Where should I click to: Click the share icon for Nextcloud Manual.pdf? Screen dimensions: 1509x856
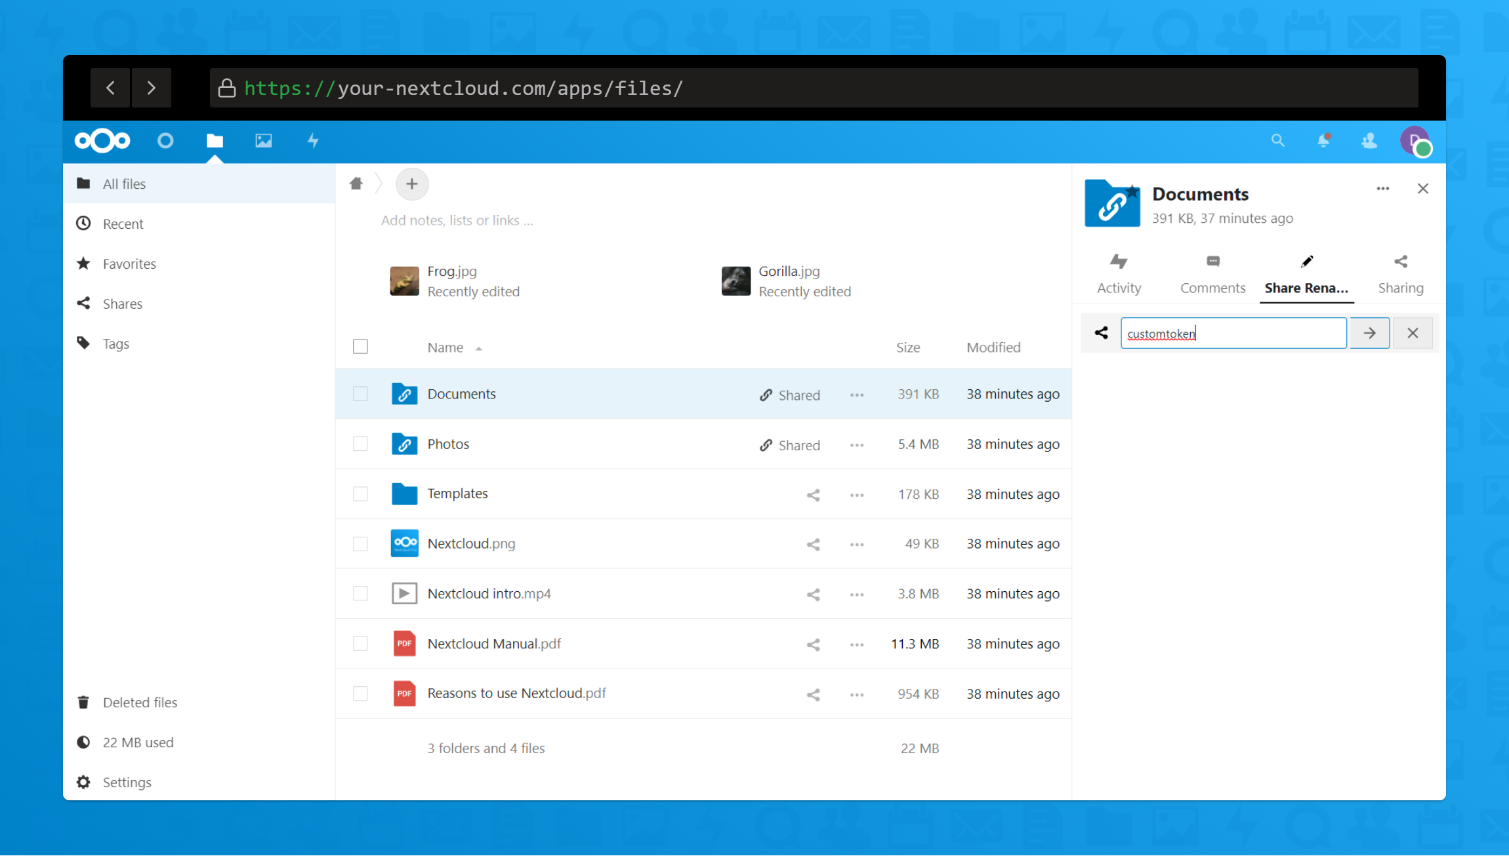click(813, 645)
